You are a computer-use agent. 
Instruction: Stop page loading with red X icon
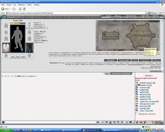pos(20,9)
